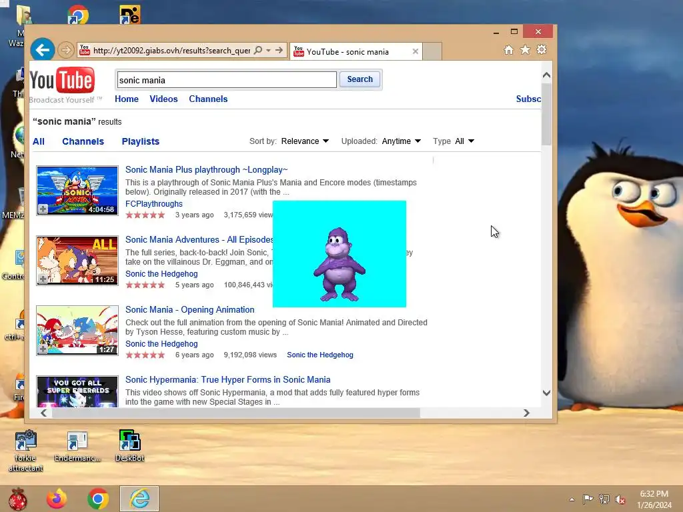Open the Sonic Mania Adventures thumbnail
This screenshot has height=512, width=683.
(x=77, y=261)
